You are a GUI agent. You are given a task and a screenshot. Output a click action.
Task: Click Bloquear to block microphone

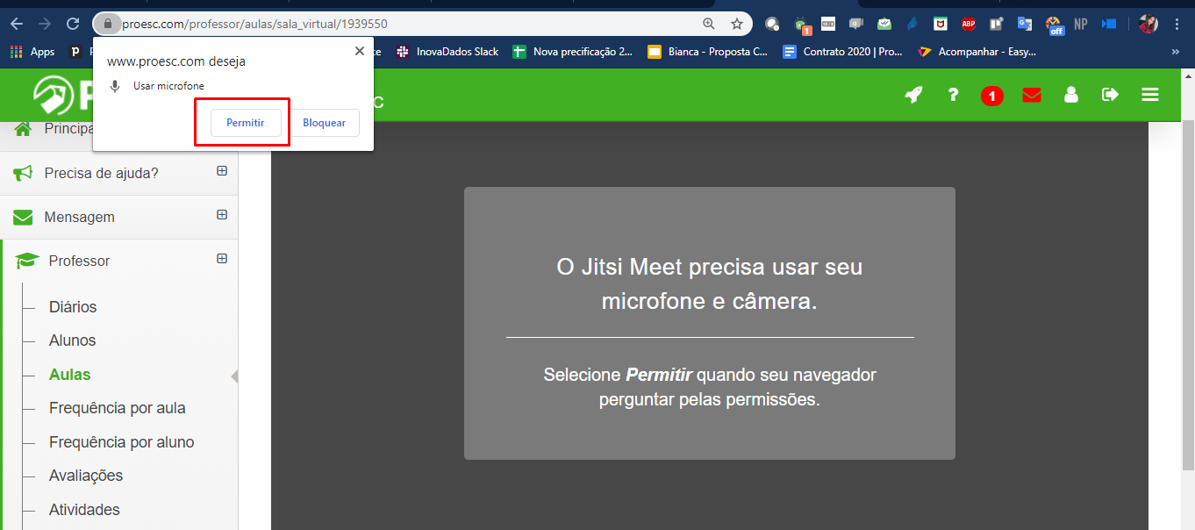tap(325, 123)
